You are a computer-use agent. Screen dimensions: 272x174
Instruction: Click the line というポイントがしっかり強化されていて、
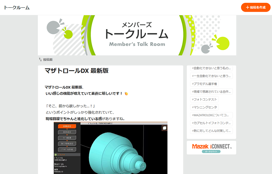[80, 112]
